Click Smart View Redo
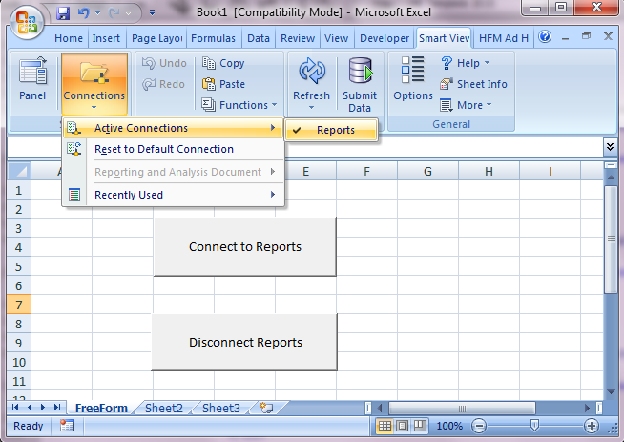This screenshot has width=624, height=442. tap(164, 84)
